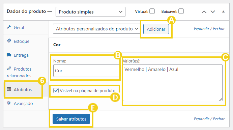The image size is (233, 130).
Task: Click the Estoque tag icon
Action: click(x=9, y=41)
